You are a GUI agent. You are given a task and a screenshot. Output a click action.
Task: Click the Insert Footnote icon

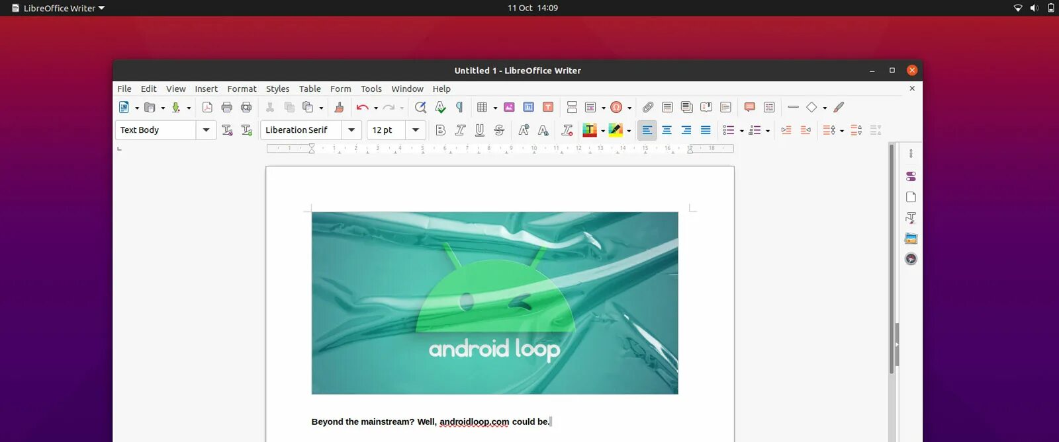point(667,107)
